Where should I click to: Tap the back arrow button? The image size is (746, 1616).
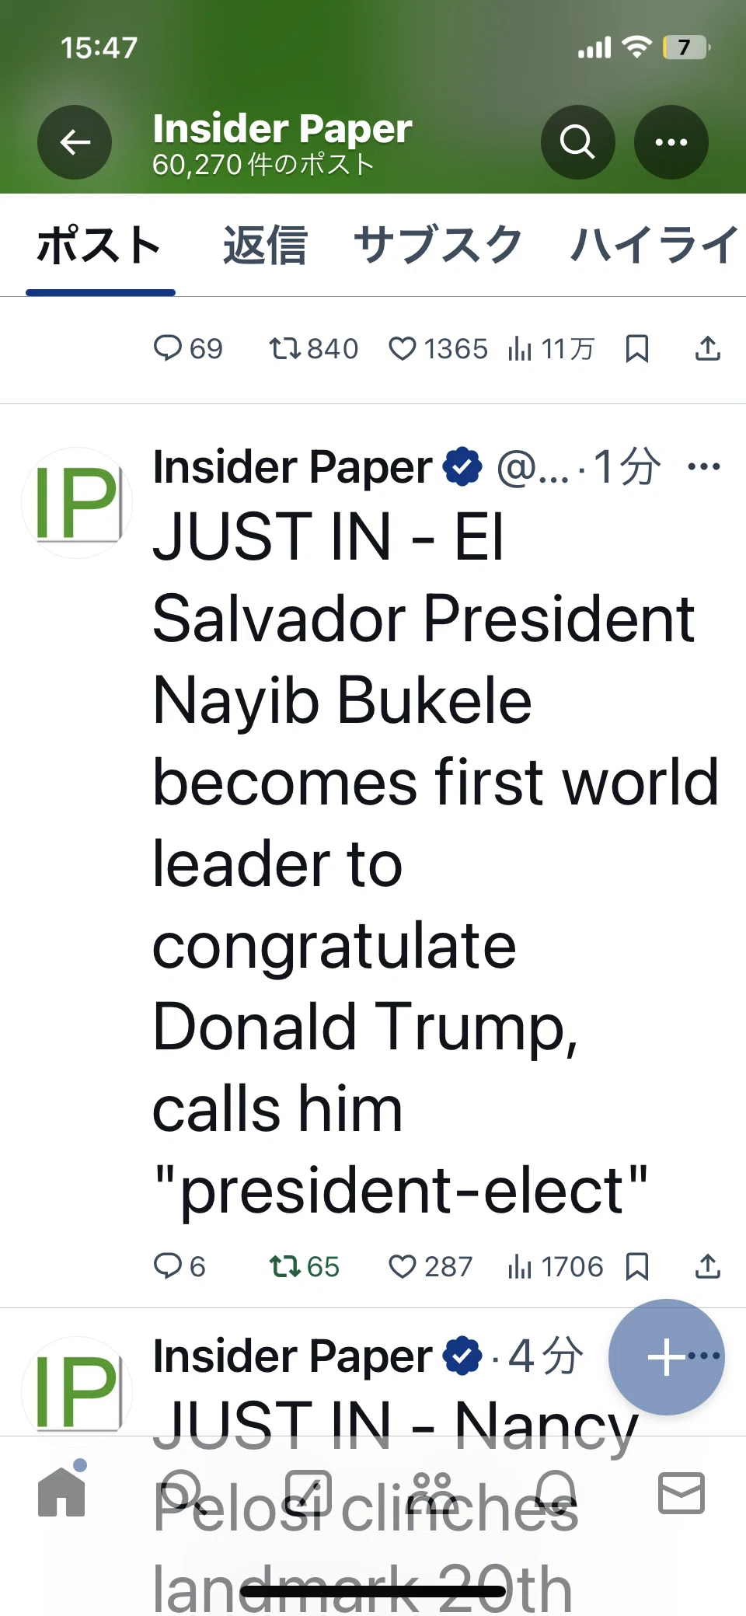pos(75,142)
